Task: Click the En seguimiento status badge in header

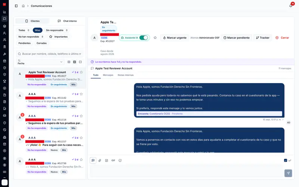Action: [108, 29]
